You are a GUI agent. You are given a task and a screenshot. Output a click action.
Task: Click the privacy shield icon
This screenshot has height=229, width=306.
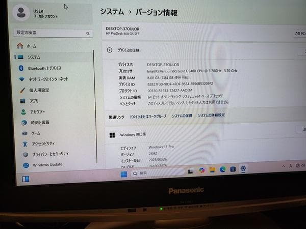(x=25, y=155)
